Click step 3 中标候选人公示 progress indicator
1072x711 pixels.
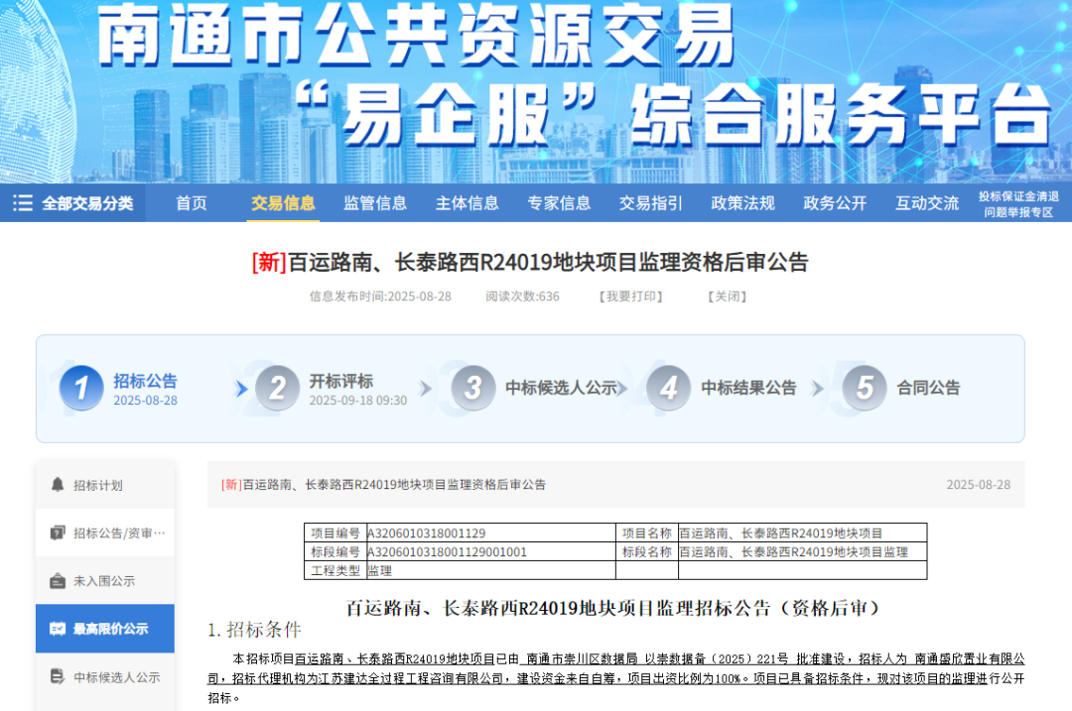click(473, 389)
